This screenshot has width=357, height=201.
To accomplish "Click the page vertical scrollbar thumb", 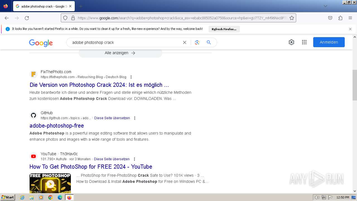I will point(355,85).
